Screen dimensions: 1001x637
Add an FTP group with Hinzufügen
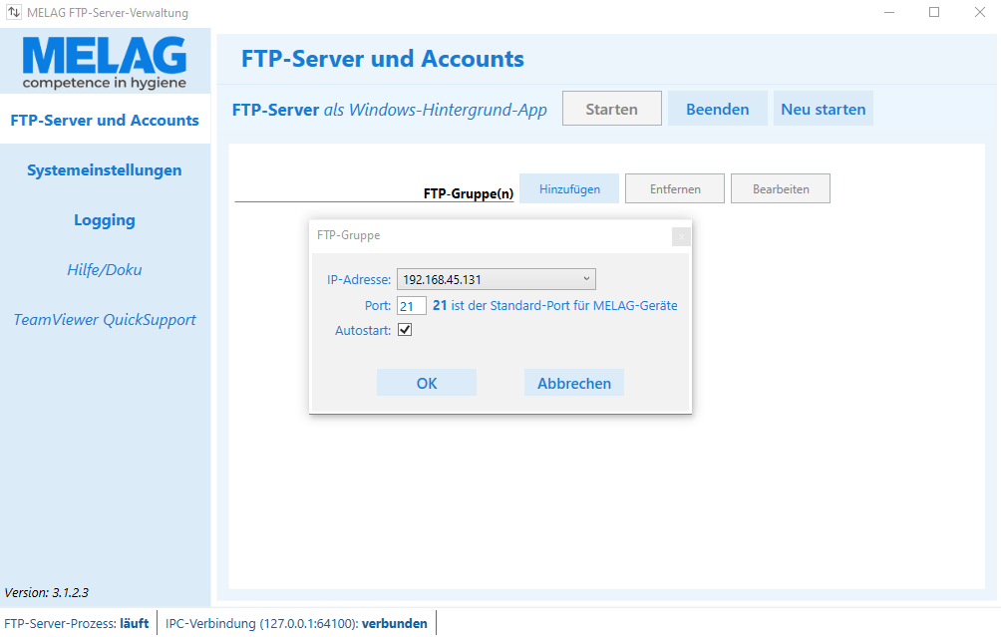(569, 189)
